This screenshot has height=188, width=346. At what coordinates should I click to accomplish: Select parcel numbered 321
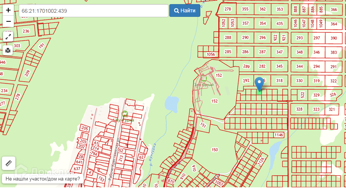click(332, 109)
